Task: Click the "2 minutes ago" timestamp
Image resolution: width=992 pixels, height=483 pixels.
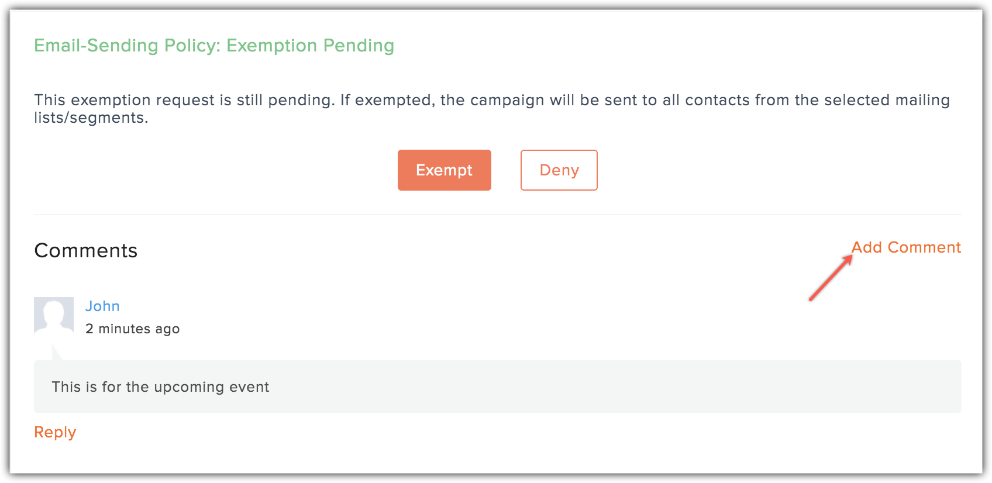Action: coord(132,329)
